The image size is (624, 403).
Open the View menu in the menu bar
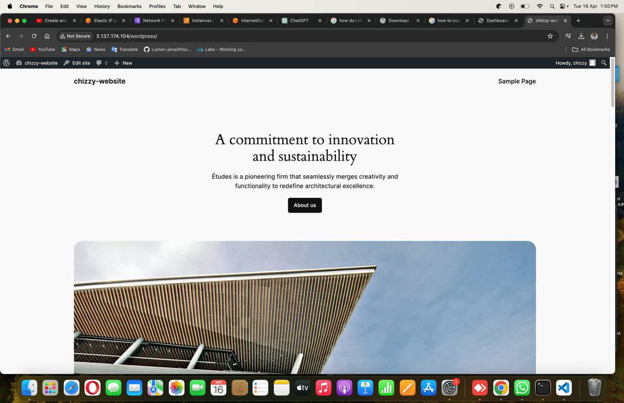coord(82,6)
